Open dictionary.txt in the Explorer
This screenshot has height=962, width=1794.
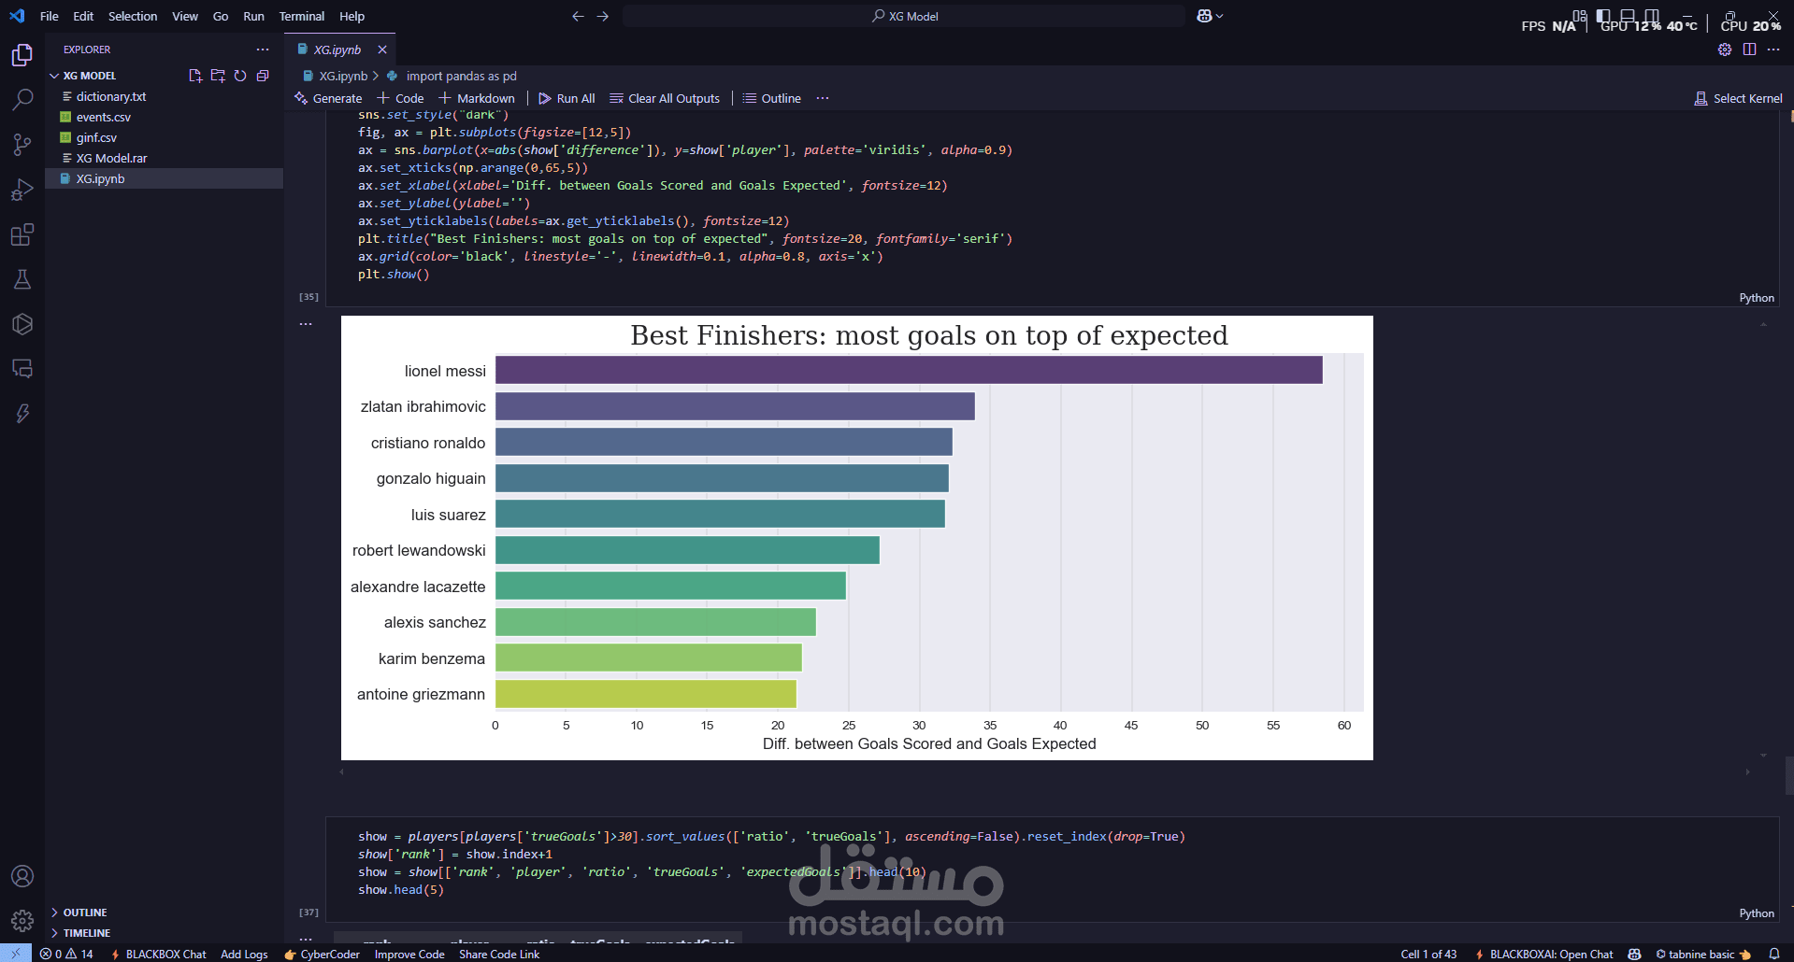tap(111, 96)
